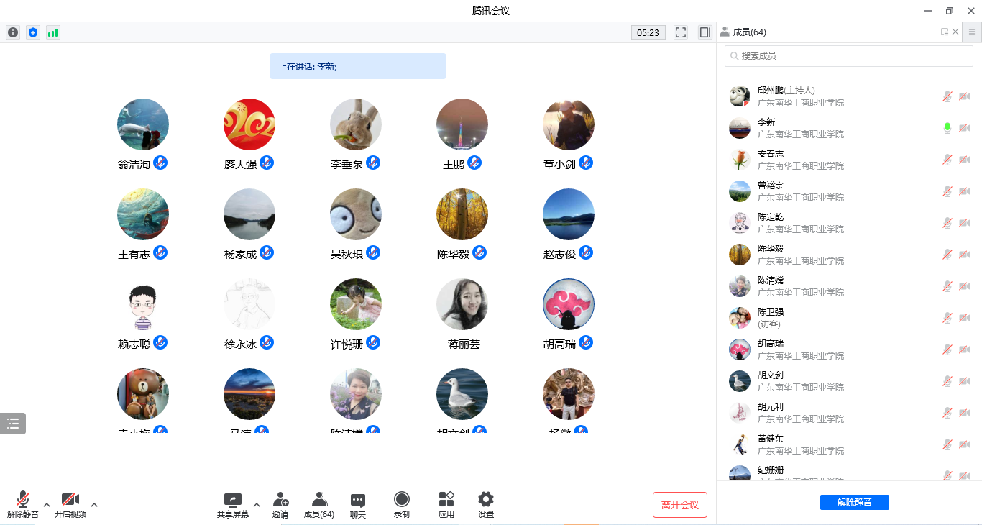Unmute microphone using 解除静音 in toolbar
The width and height of the screenshot is (982, 525).
23,504
